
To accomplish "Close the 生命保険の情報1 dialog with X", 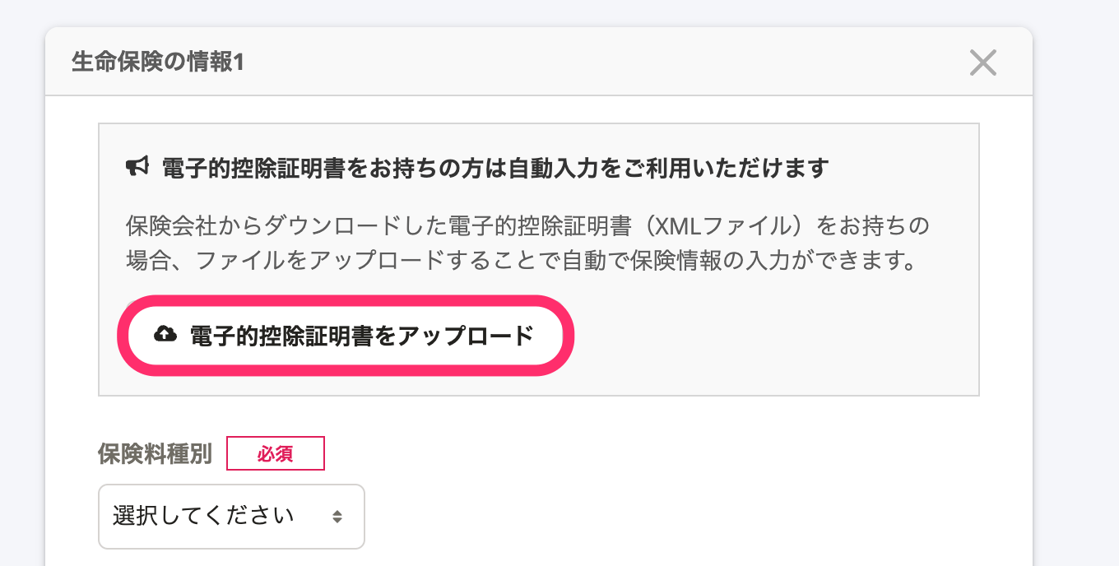I will [982, 63].
